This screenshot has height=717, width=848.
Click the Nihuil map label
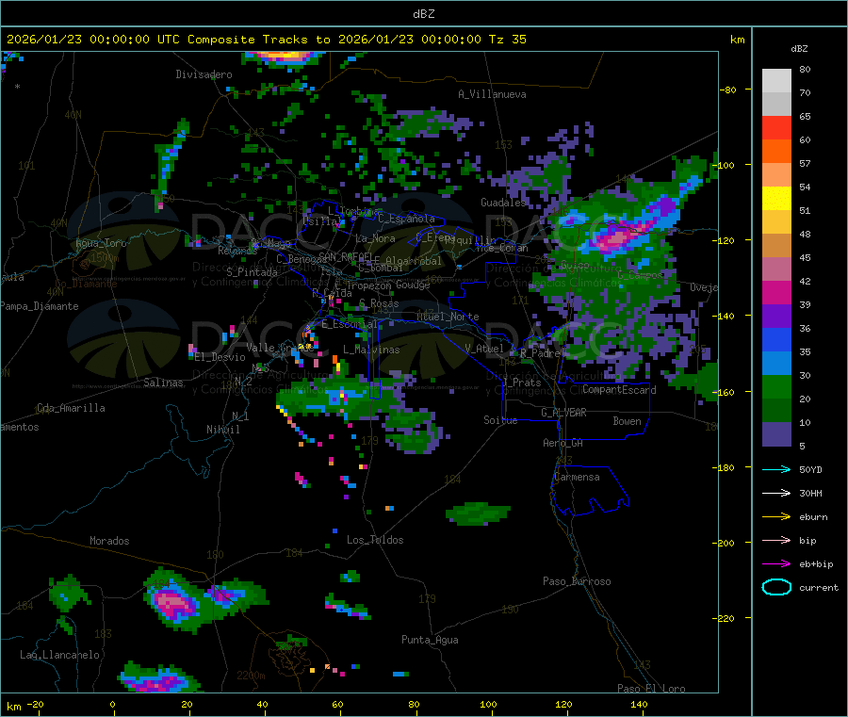coord(222,430)
